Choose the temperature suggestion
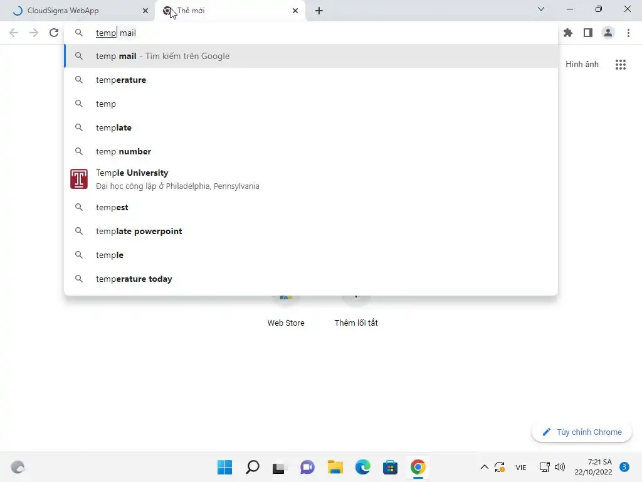 tap(311, 80)
